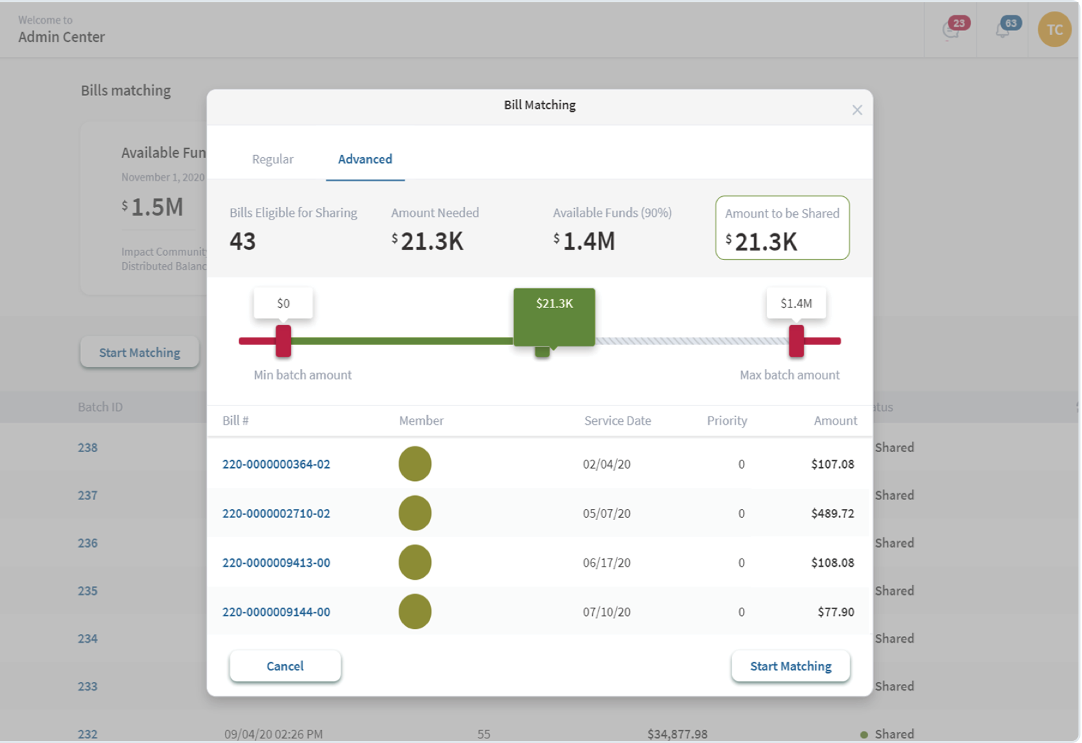Click the Amount column header
1082x743 pixels.
point(836,421)
